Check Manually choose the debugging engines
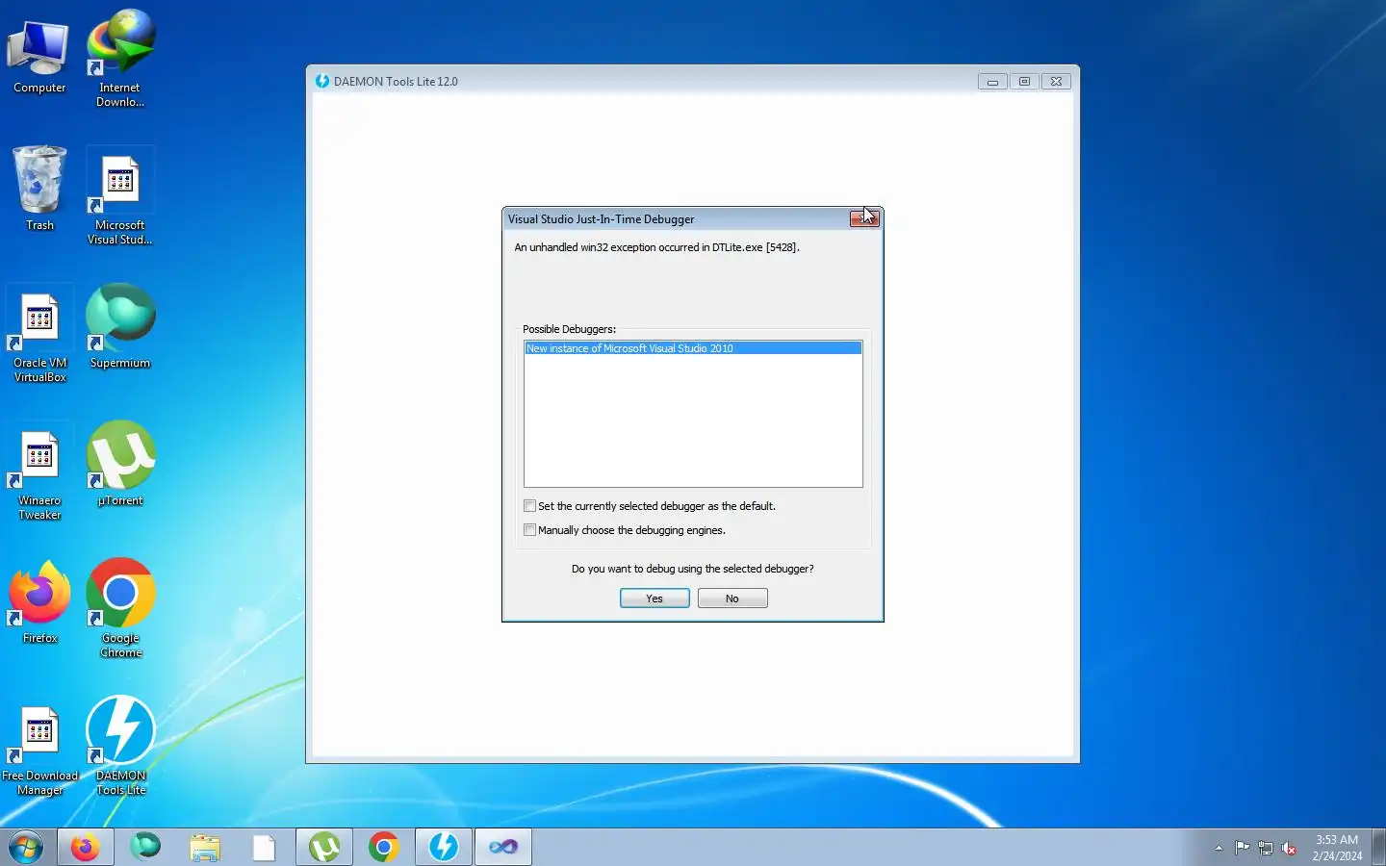 [529, 530]
